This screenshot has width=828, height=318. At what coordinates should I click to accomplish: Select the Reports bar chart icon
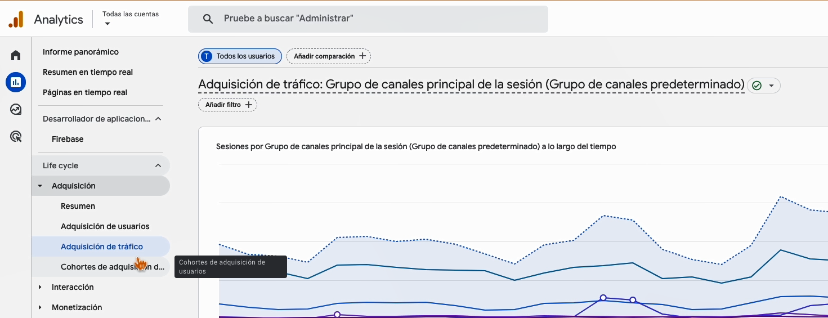coord(16,82)
